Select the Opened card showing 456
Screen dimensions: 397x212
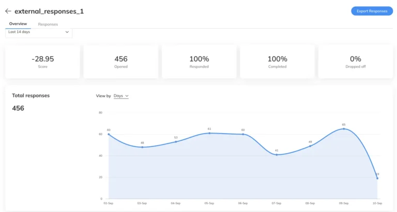coord(121,62)
